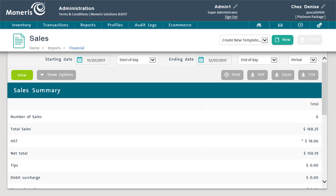Expand Show Options panel
This screenshot has height=196, width=336.
(56, 75)
